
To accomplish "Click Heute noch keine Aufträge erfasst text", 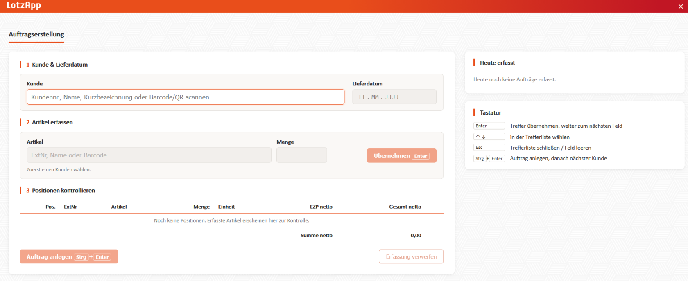I will point(515,79).
